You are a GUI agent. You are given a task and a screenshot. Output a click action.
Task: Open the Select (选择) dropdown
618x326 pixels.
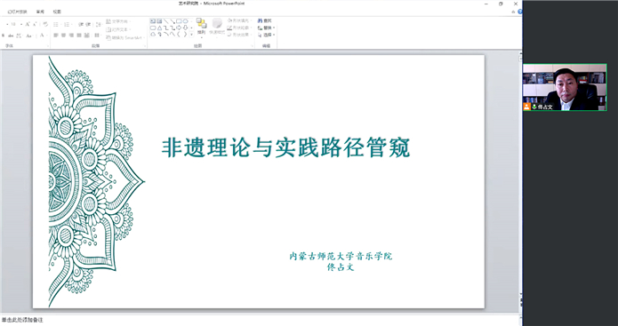(x=267, y=35)
